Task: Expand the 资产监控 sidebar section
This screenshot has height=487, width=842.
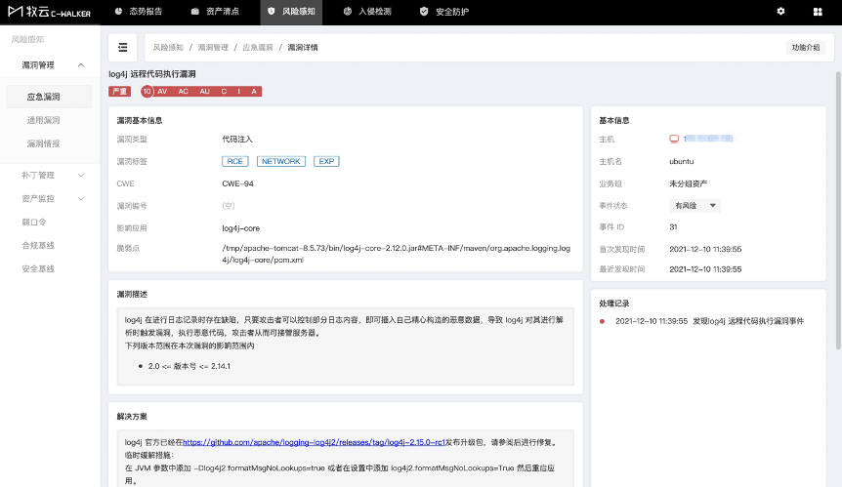Action: click(81, 198)
